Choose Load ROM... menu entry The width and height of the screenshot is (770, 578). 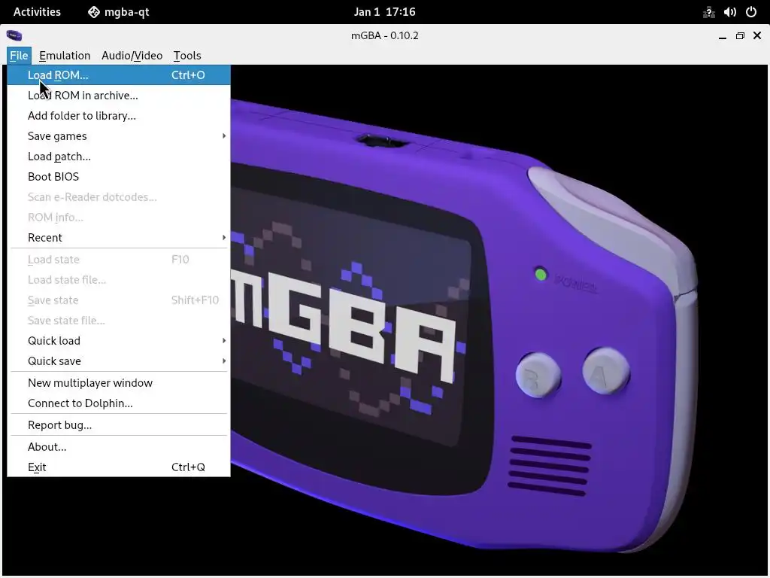pos(119,75)
